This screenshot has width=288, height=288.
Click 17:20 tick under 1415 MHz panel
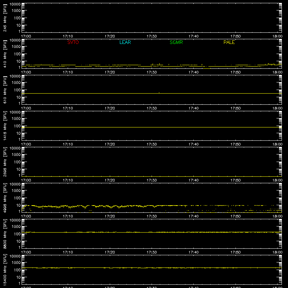coord(110,144)
